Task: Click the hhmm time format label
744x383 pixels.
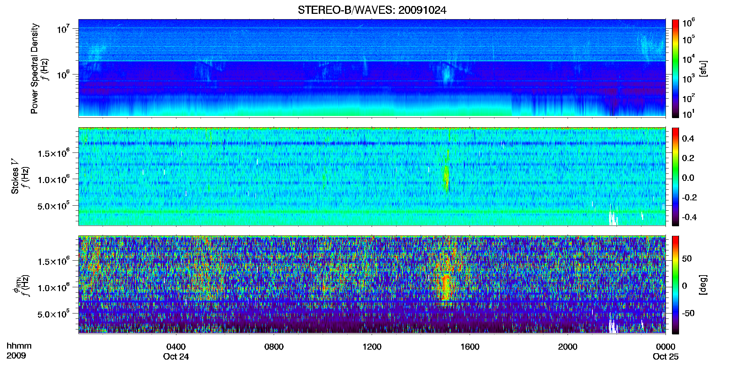Action: [19, 346]
